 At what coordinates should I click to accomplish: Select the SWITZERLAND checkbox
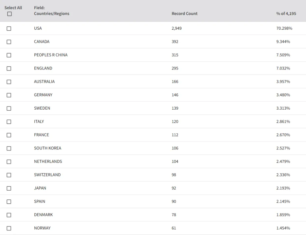(9, 175)
